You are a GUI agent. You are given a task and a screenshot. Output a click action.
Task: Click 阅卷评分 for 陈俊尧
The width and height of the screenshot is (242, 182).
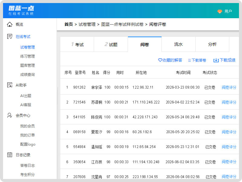(229, 117)
